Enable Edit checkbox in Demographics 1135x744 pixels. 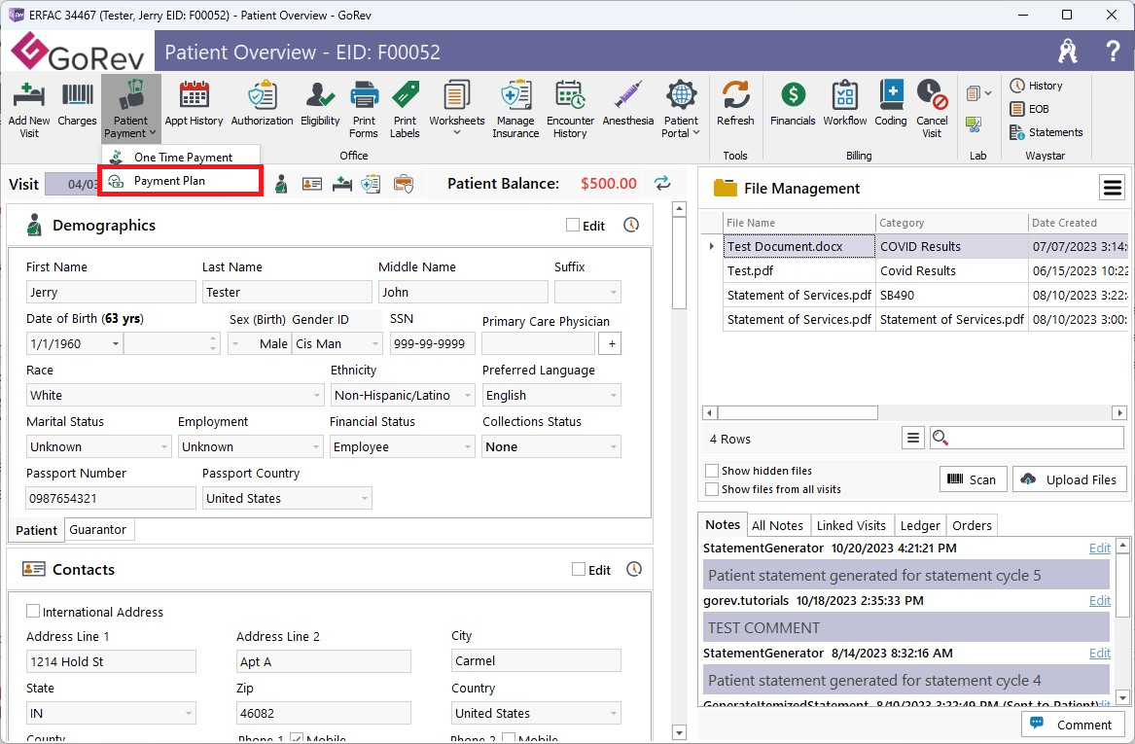coord(573,226)
